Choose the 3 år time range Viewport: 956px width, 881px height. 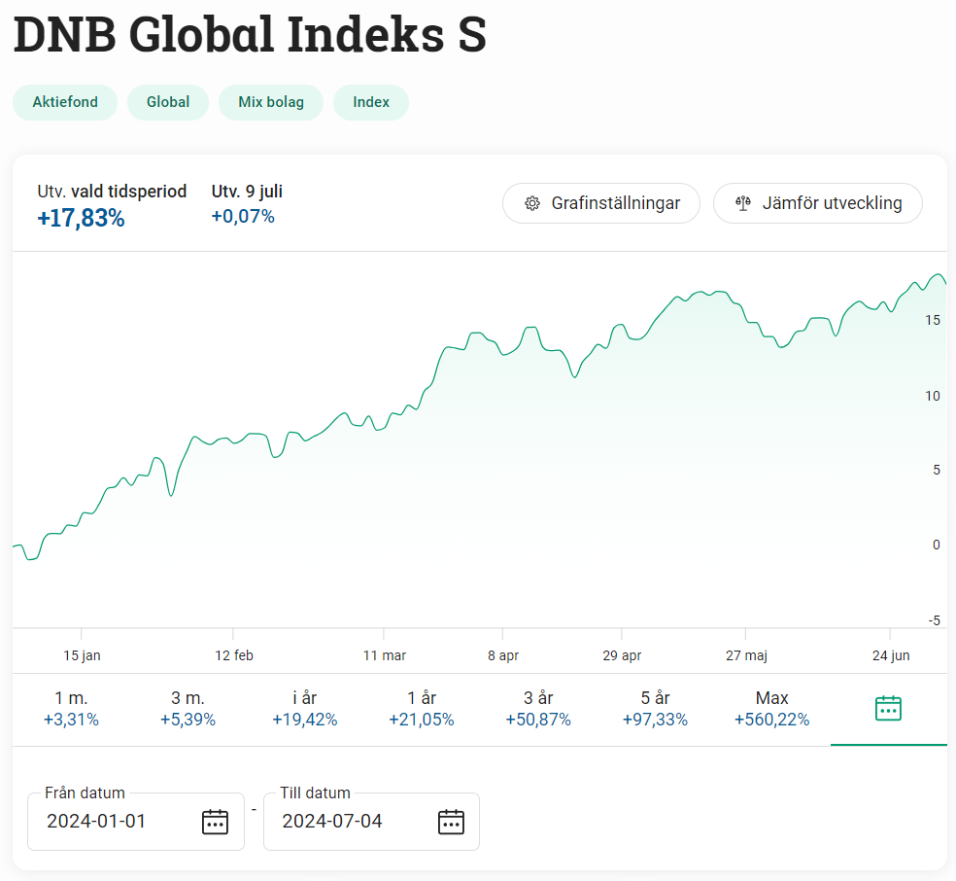tap(537, 709)
